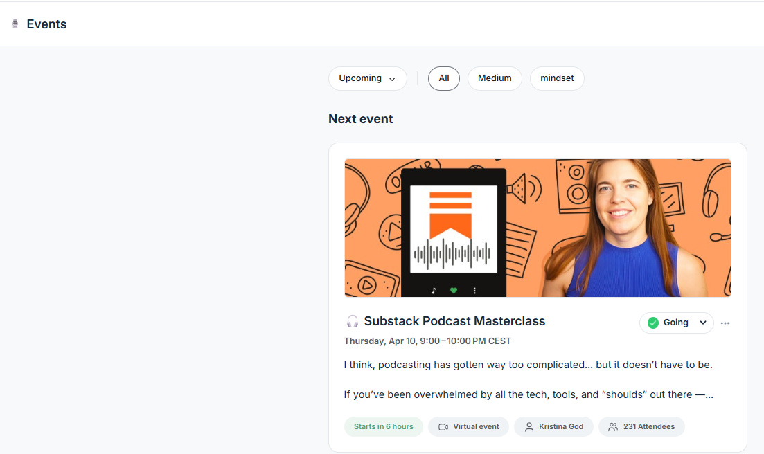Screen dimensions: 764x454
Task: Click the Starts in 6 hours badge
Action: click(384, 427)
